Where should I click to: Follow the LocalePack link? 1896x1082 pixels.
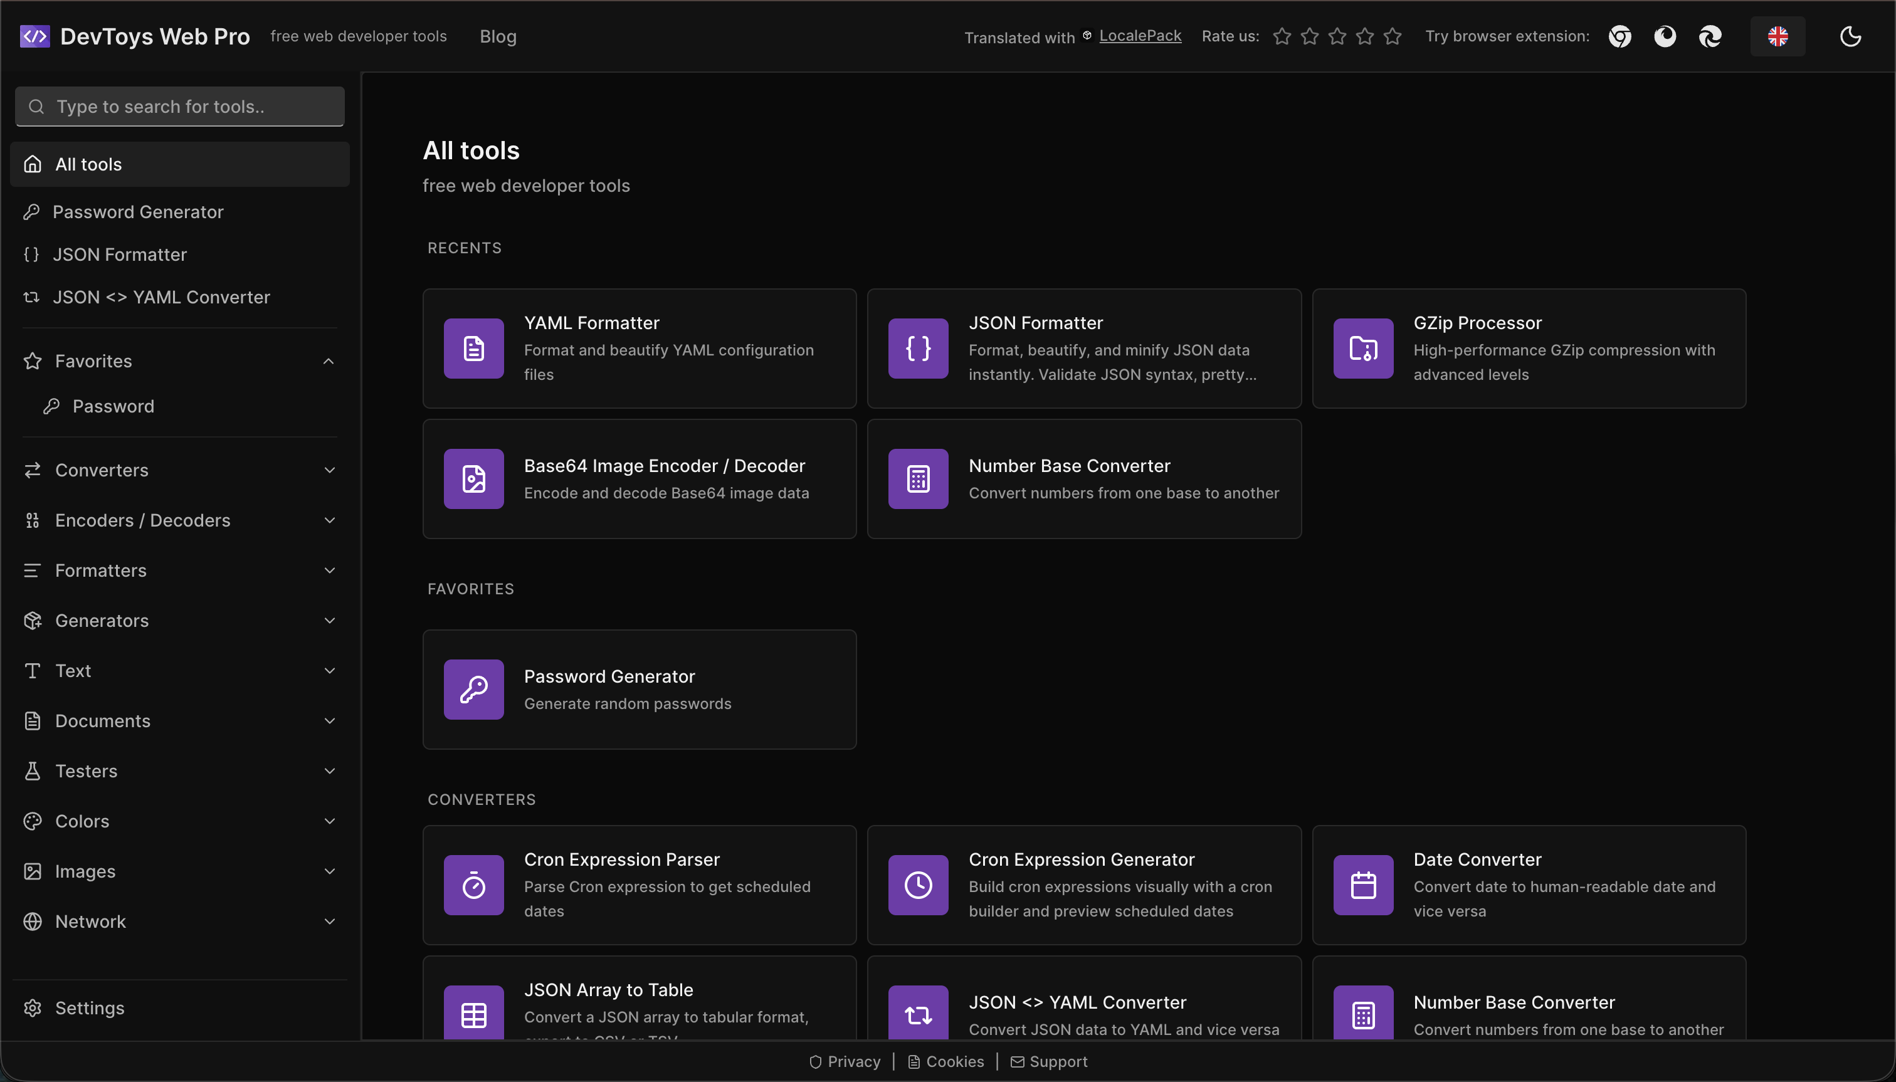click(1139, 36)
